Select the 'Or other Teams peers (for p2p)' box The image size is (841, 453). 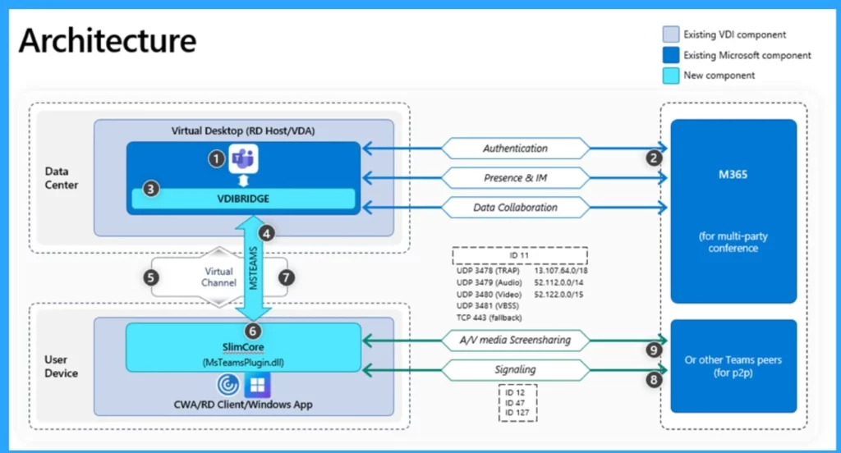click(733, 366)
